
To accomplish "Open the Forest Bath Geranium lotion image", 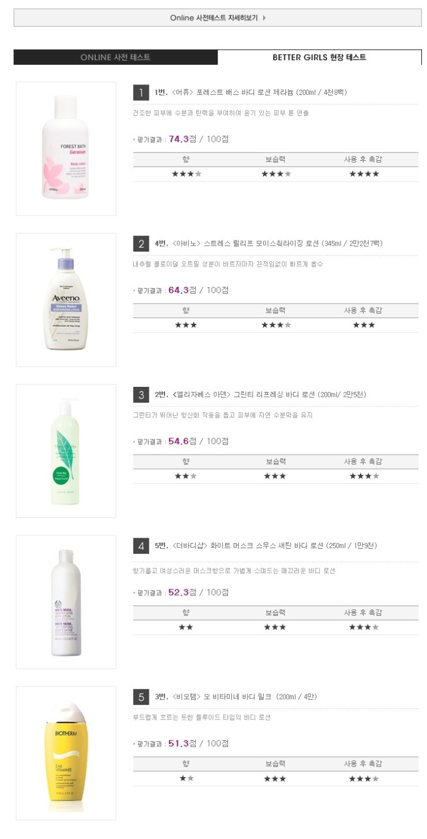I will [66, 149].
